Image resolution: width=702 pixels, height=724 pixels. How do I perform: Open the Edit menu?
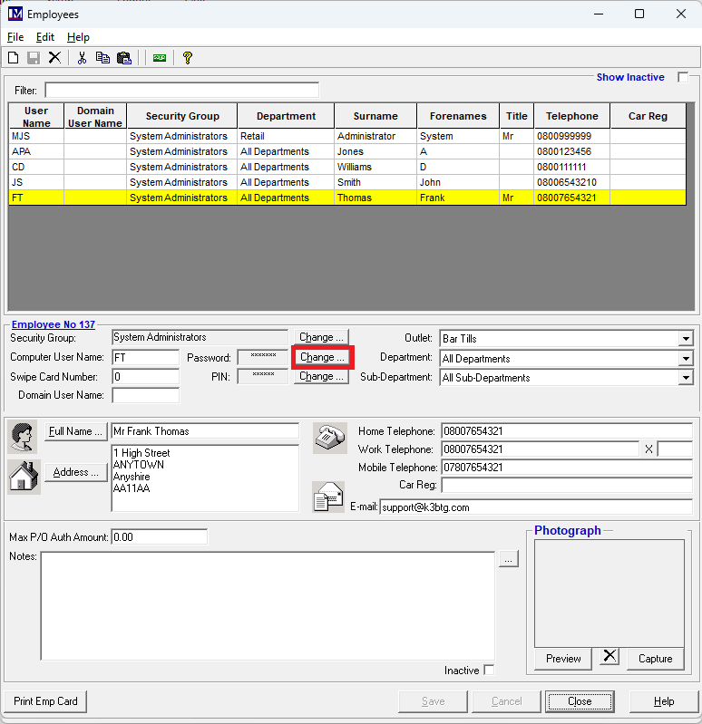45,37
